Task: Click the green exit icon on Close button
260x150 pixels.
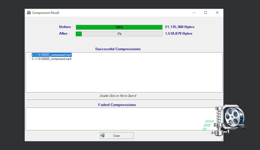Action: click(x=102, y=135)
